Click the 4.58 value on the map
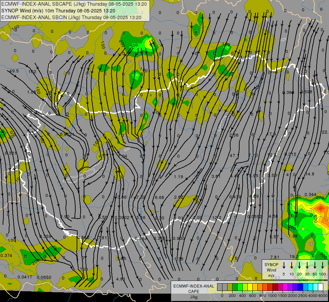Image resolution: width=329 pixels, height=302 pixels. pyautogui.click(x=274, y=216)
